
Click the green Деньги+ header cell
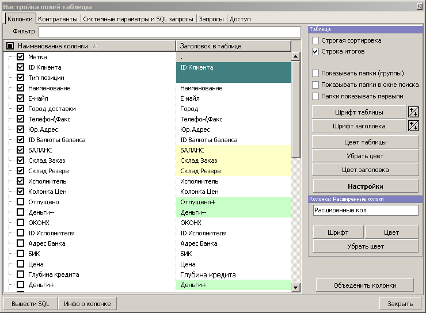coord(234,285)
